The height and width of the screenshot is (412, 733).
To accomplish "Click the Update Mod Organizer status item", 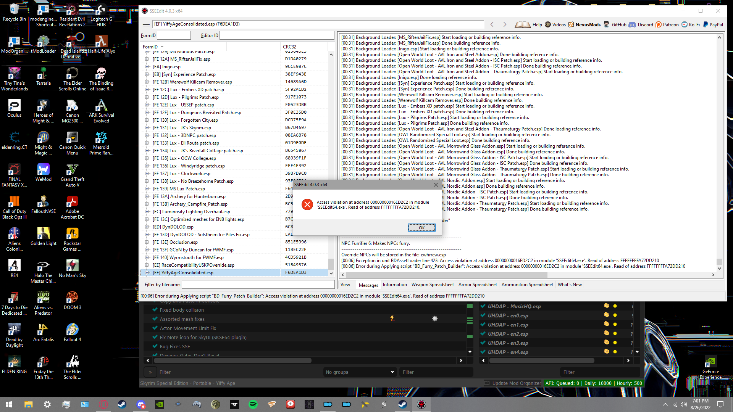I will point(513,383).
